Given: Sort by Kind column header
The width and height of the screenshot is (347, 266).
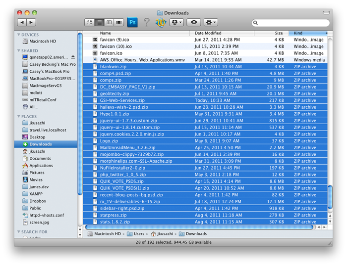Looking at the screenshot, I should tap(308, 33).
